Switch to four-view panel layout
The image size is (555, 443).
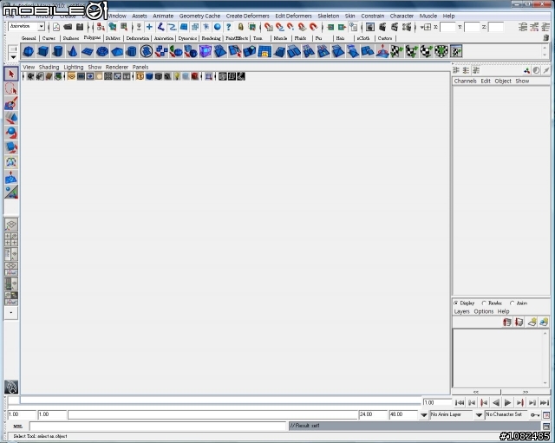(x=11, y=239)
